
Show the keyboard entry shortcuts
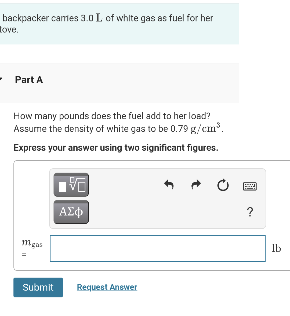[x=250, y=186]
